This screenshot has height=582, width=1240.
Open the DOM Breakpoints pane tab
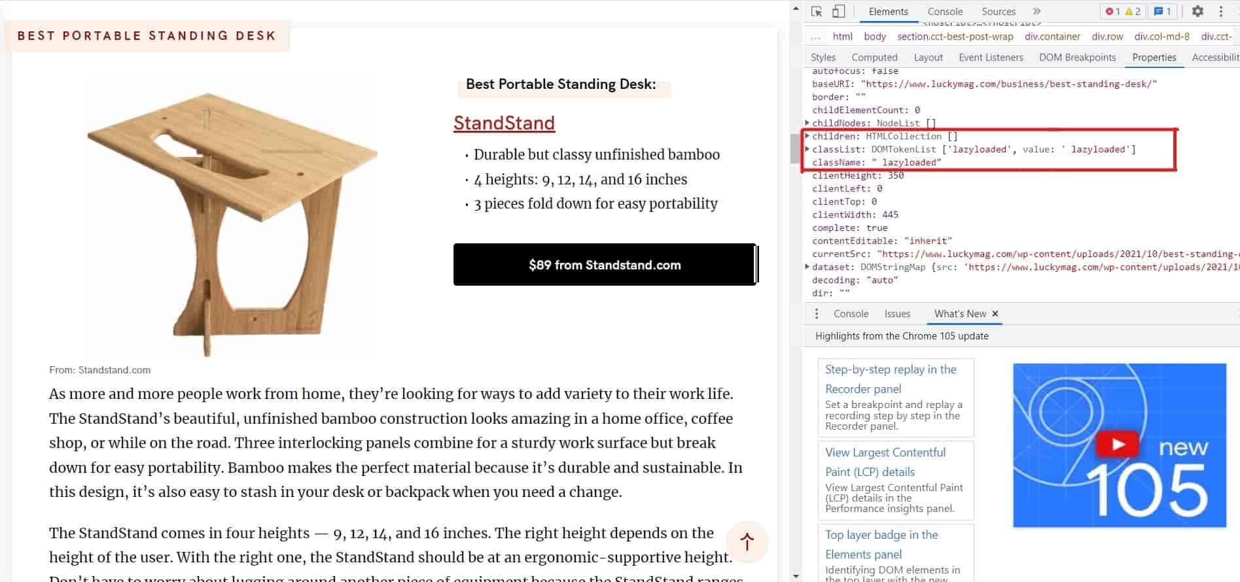[1077, 58]
